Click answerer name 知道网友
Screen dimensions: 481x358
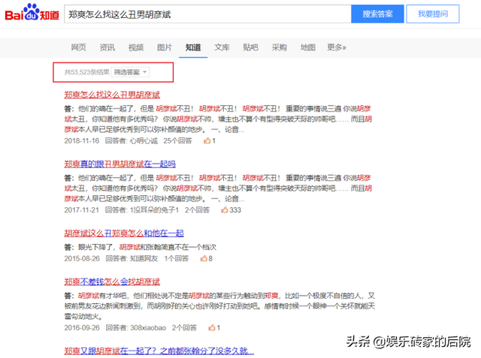click(144, 258)
